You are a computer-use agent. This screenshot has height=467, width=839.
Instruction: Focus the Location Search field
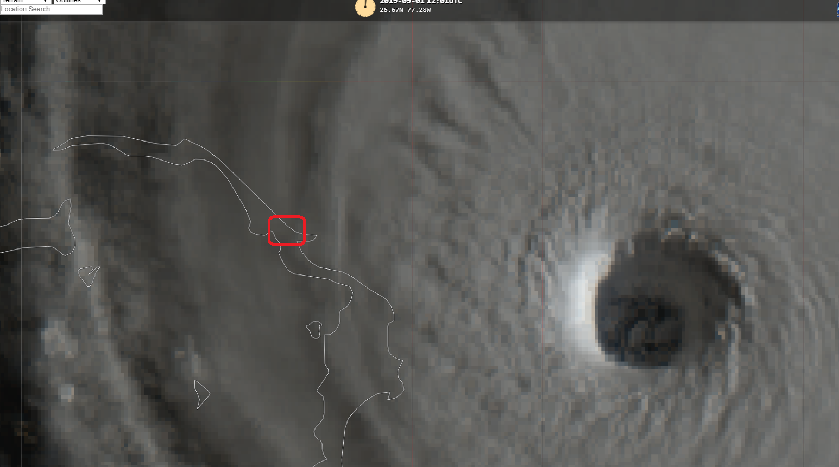51,9
